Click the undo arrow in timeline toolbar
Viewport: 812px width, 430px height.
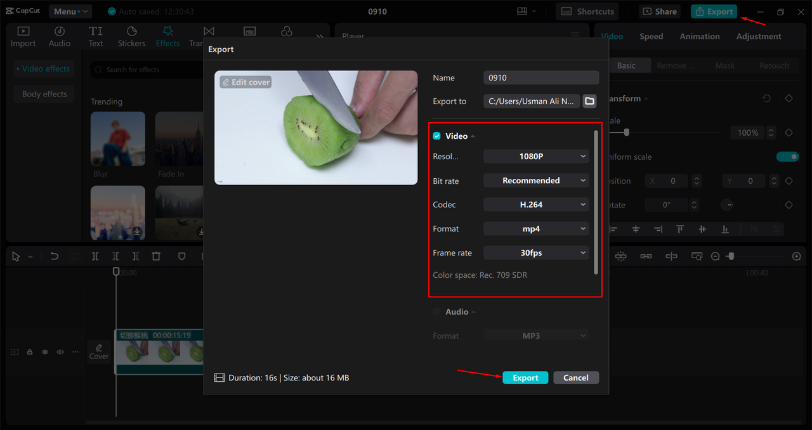point(55,256)
